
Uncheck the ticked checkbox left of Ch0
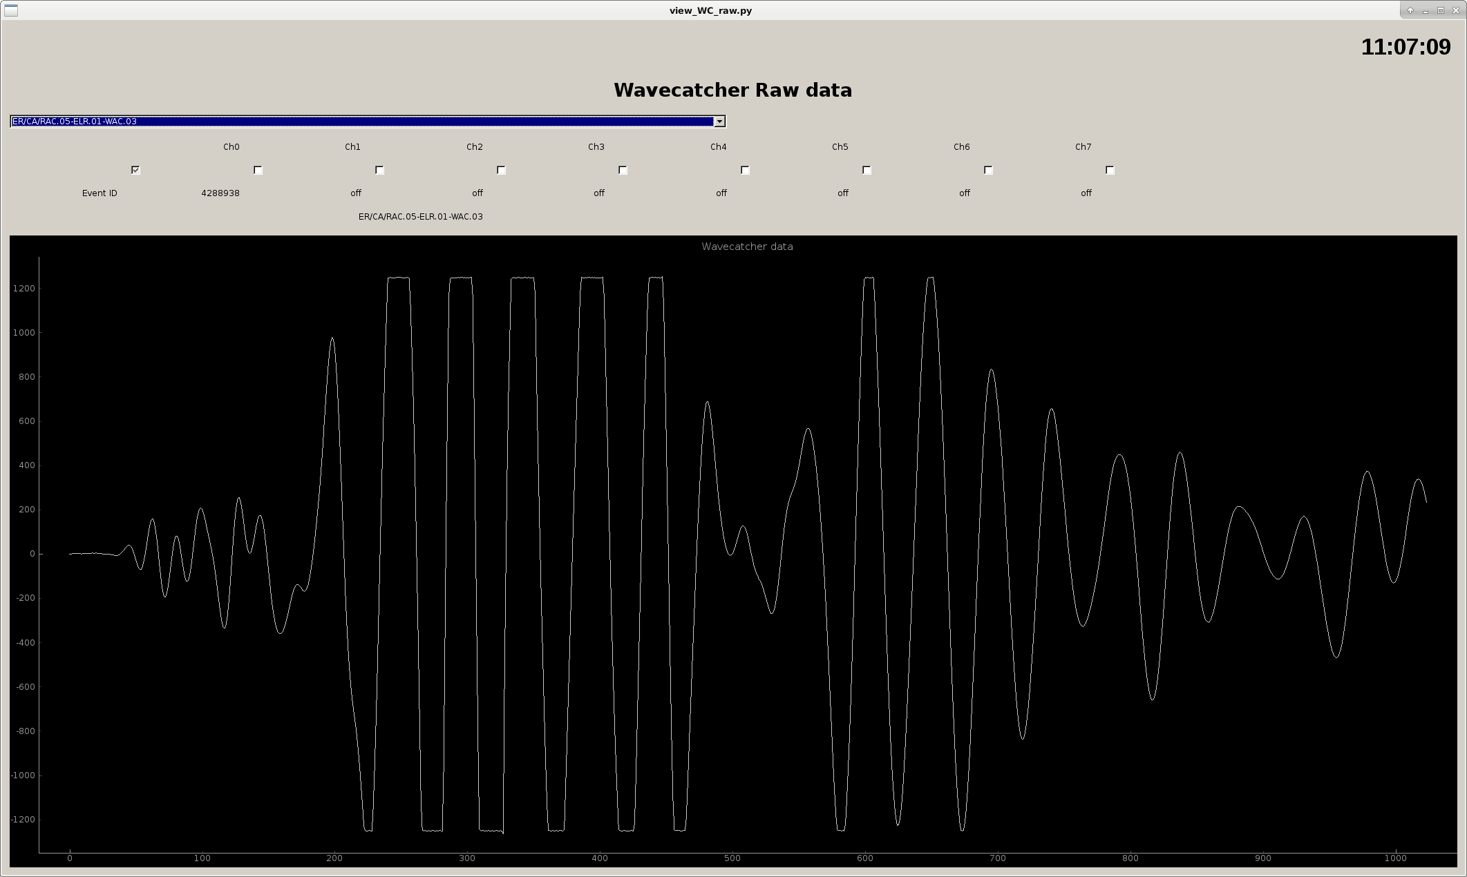click(x=136, y=170)
